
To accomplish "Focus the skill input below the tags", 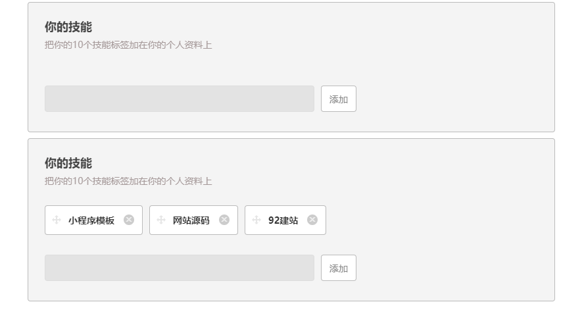I will point(180,268).
